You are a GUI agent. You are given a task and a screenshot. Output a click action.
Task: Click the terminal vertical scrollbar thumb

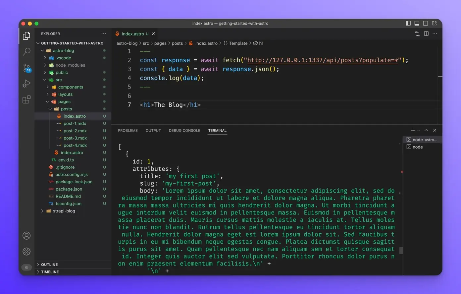point(401,251)
